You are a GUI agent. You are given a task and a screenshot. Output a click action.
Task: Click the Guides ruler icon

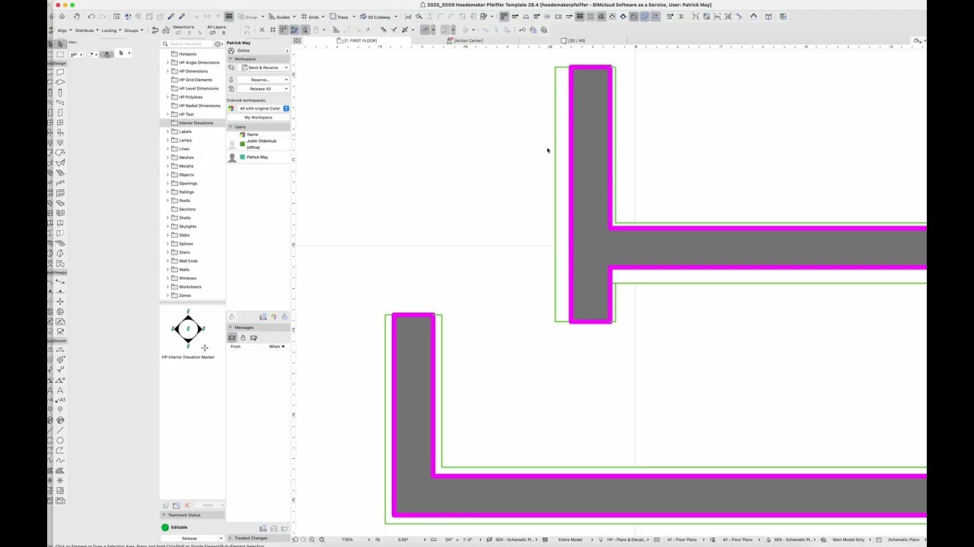click(272, 16)
